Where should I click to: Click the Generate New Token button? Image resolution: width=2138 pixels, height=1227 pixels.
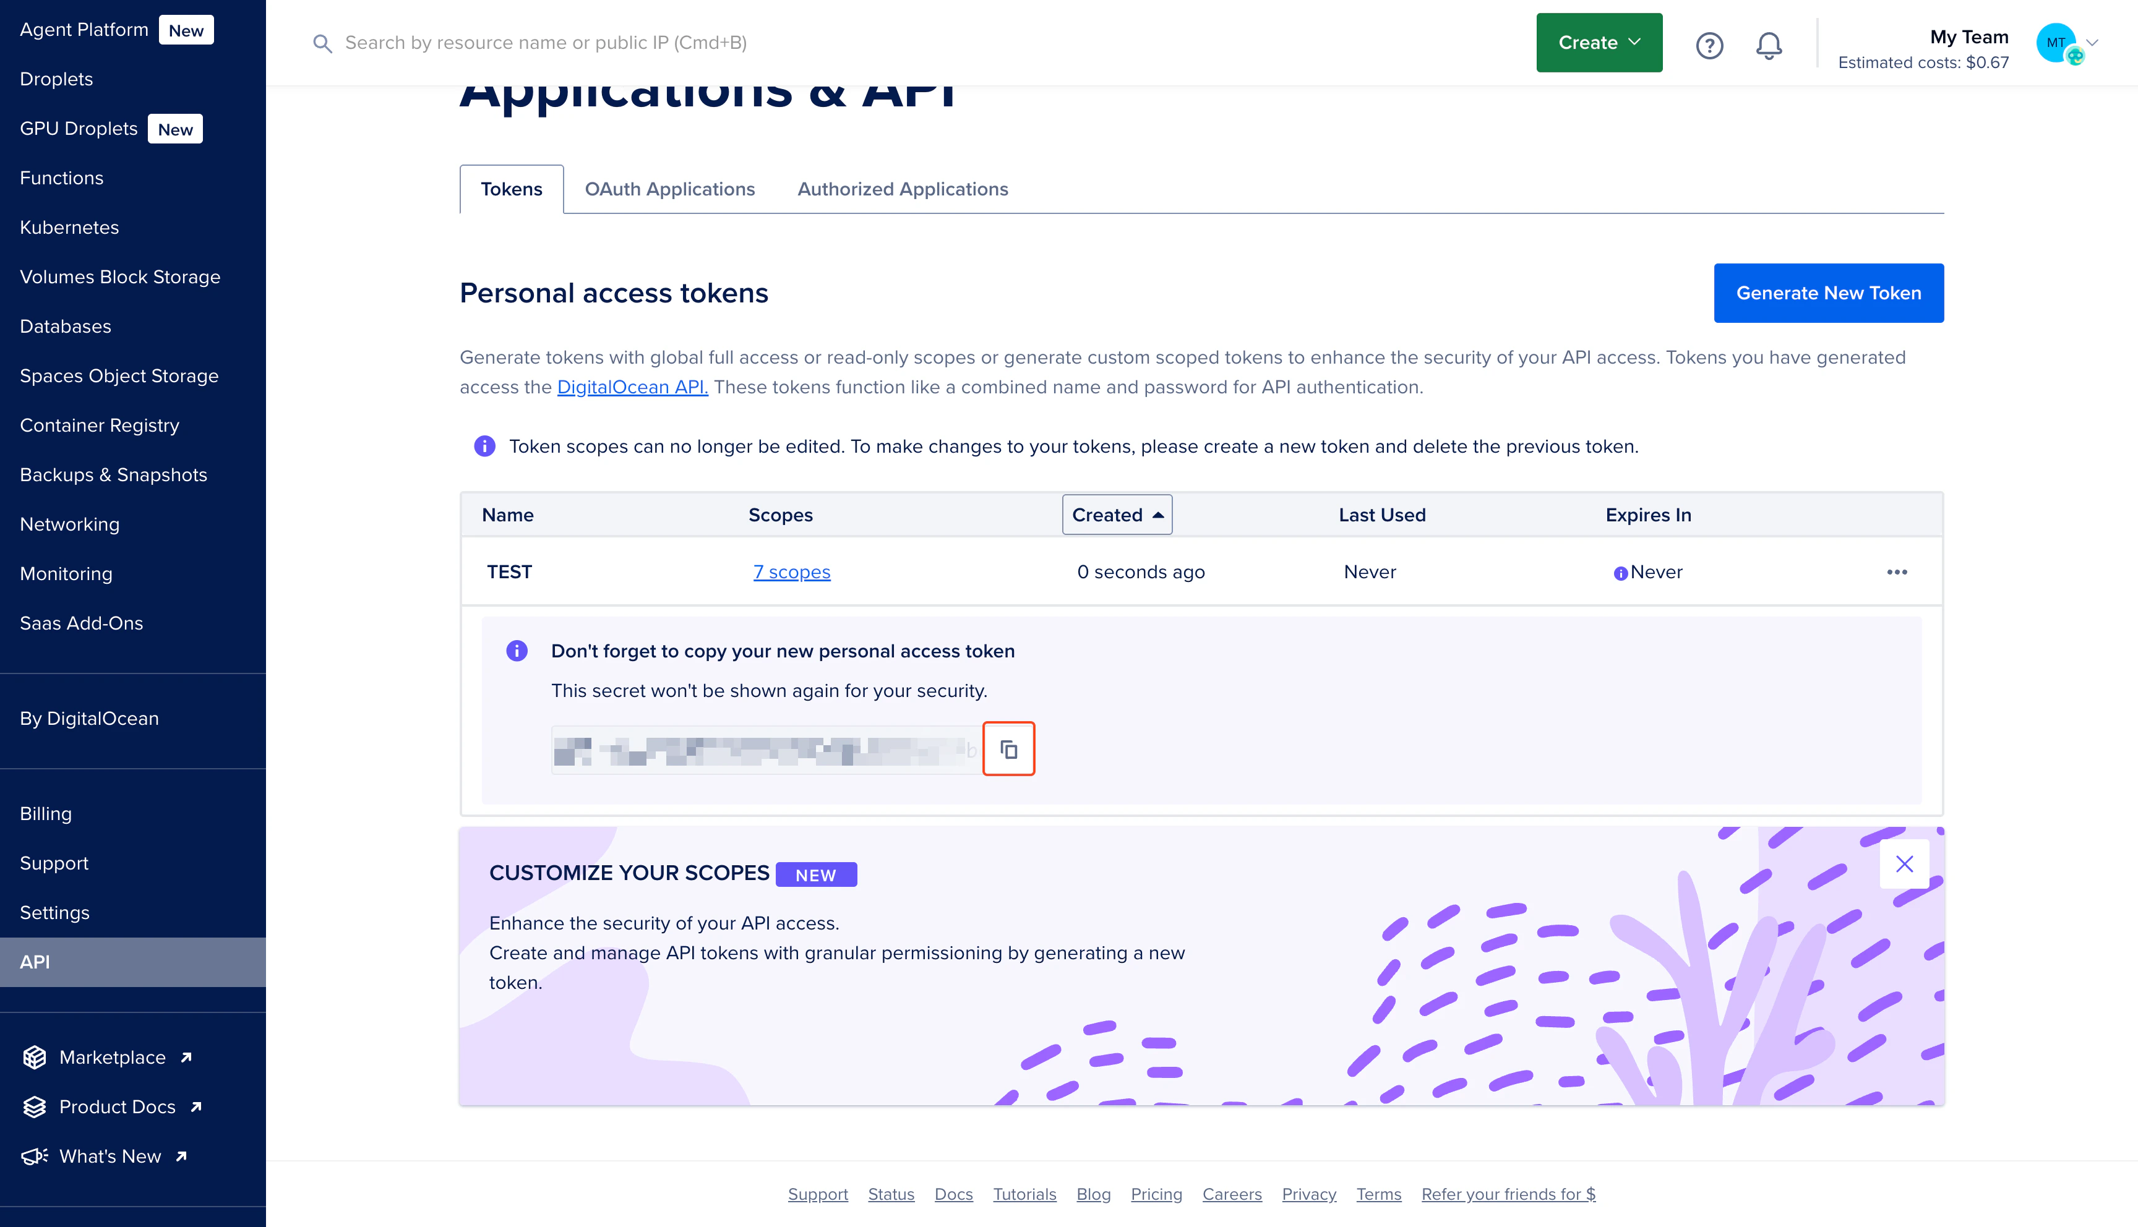click(x=1829, y=293)
